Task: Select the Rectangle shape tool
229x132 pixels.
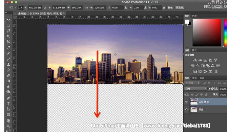Action: [x=8, y=115]
